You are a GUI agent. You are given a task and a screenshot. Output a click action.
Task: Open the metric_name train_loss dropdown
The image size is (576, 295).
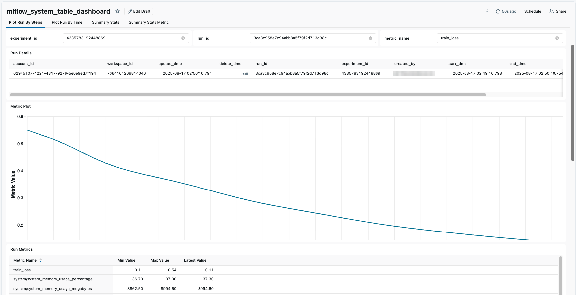(496, 38)
